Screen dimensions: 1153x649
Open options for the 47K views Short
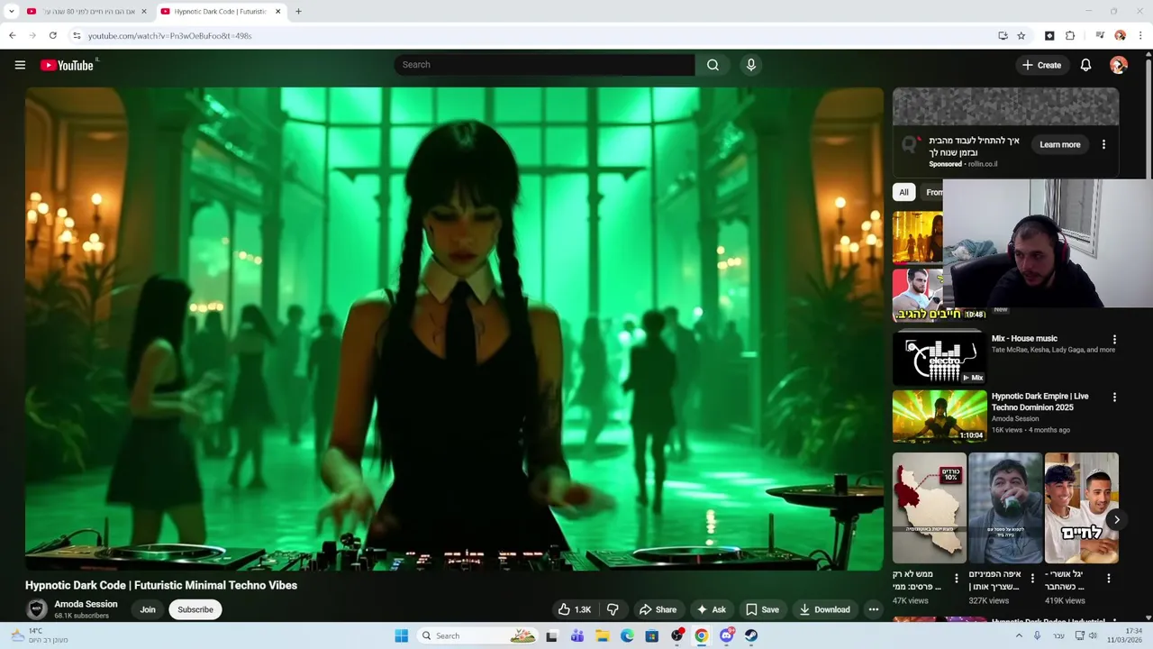957,579
